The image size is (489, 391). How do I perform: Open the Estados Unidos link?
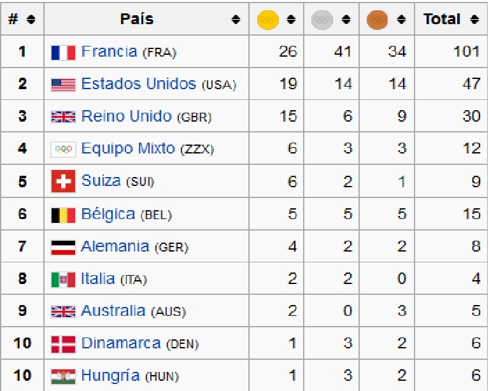click(139, 83)
